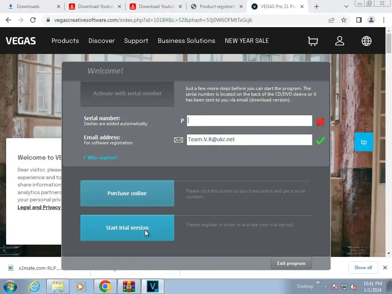Screen dimensions: 392x294
Task: Click the volume speaker tray icon
Action: (353, 287)
